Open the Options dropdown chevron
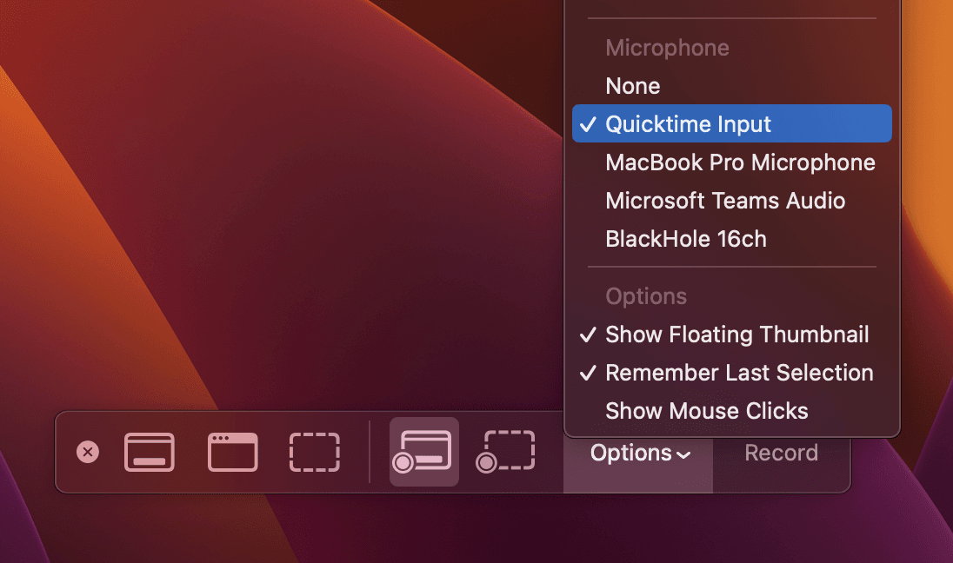This screenshot has width=953, height=563. [682, 454]
